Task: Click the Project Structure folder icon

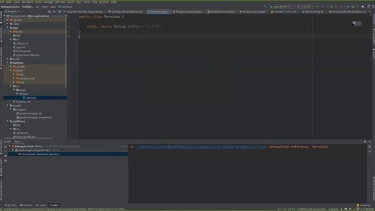Action: click(363, 6)
